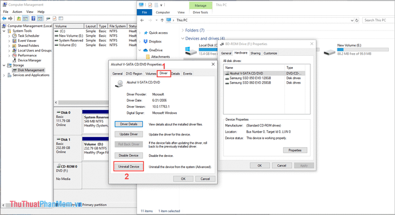The width and height of the screenshot is (395, 215).
Task: Collapse OneDrive in Explorer navigation pane
Action: point(140,50)
